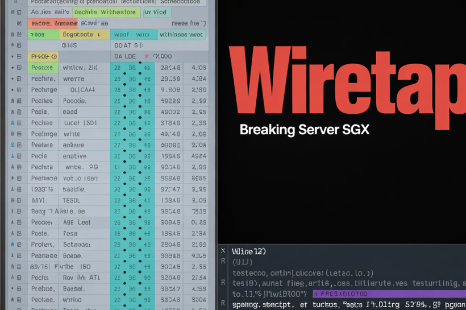The image size is (466, 310).
Task: Click the 'Rov IMh ATL' cell
Action: pyautogui.click(x=81, y=278)
